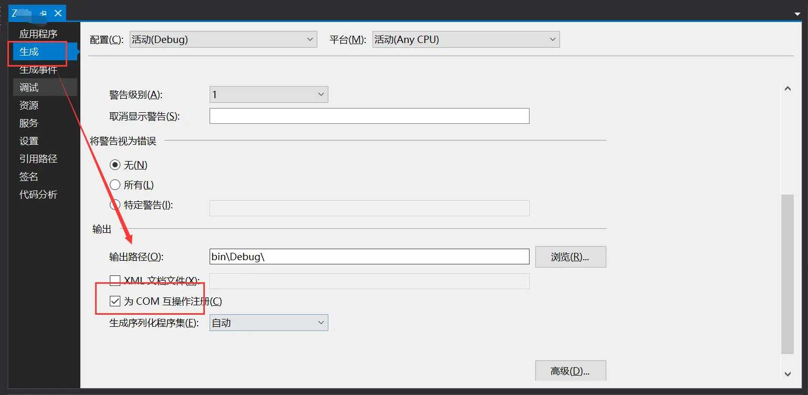Click the 取消显示警告 input field

pyautogui.click(x=369, y=116)
